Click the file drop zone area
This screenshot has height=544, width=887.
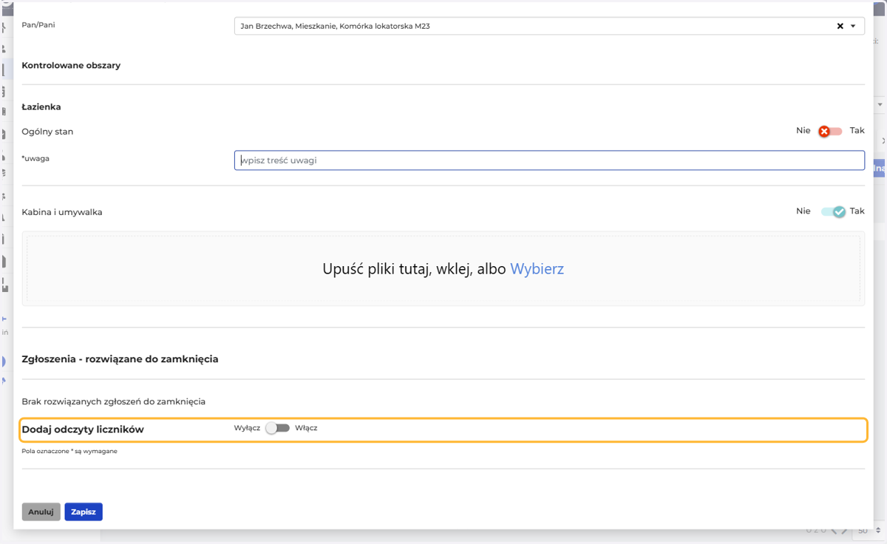coord(443,269)
